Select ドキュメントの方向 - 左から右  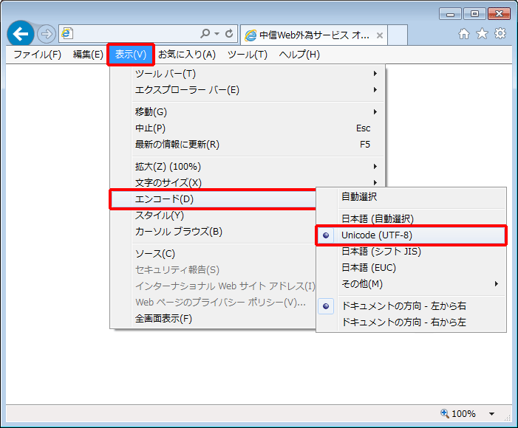coord(412,306)
